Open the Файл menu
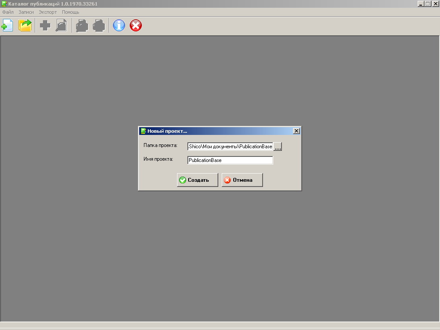 [8, 12]
